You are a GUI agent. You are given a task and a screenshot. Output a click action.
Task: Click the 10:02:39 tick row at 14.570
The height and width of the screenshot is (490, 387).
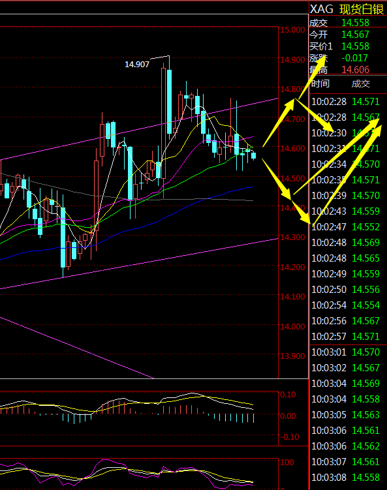tap(345, 195)
